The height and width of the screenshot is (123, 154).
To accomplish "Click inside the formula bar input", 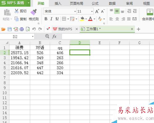I will (108, 36).
